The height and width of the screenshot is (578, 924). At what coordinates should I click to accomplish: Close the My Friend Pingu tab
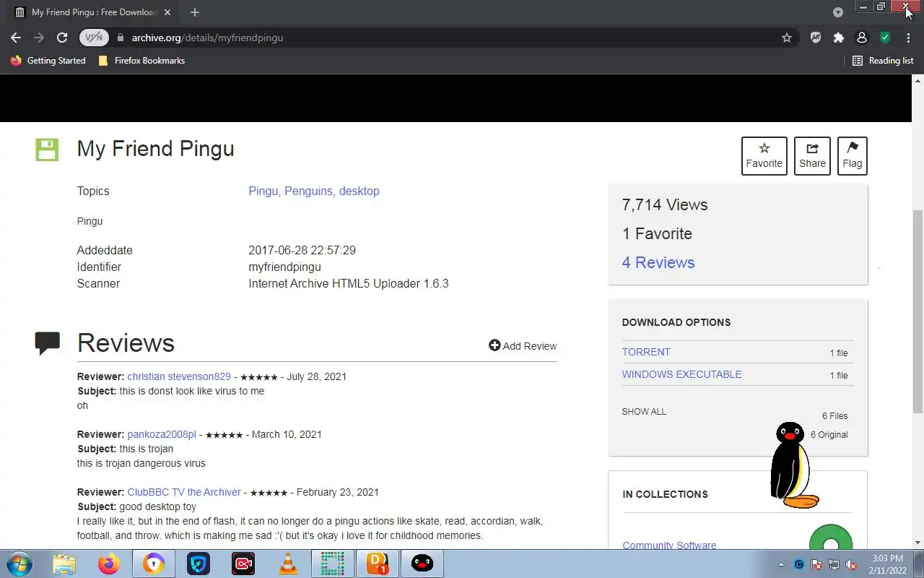pyautogui.click(x=167, y=12)
